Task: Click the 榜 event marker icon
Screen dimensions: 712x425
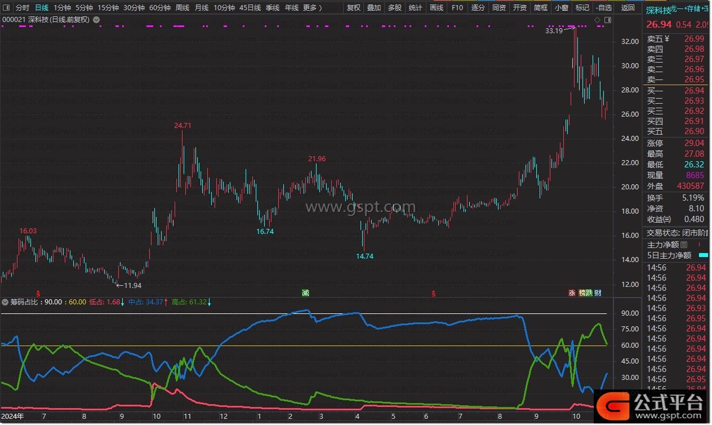Action: click(x=582, y=293)
